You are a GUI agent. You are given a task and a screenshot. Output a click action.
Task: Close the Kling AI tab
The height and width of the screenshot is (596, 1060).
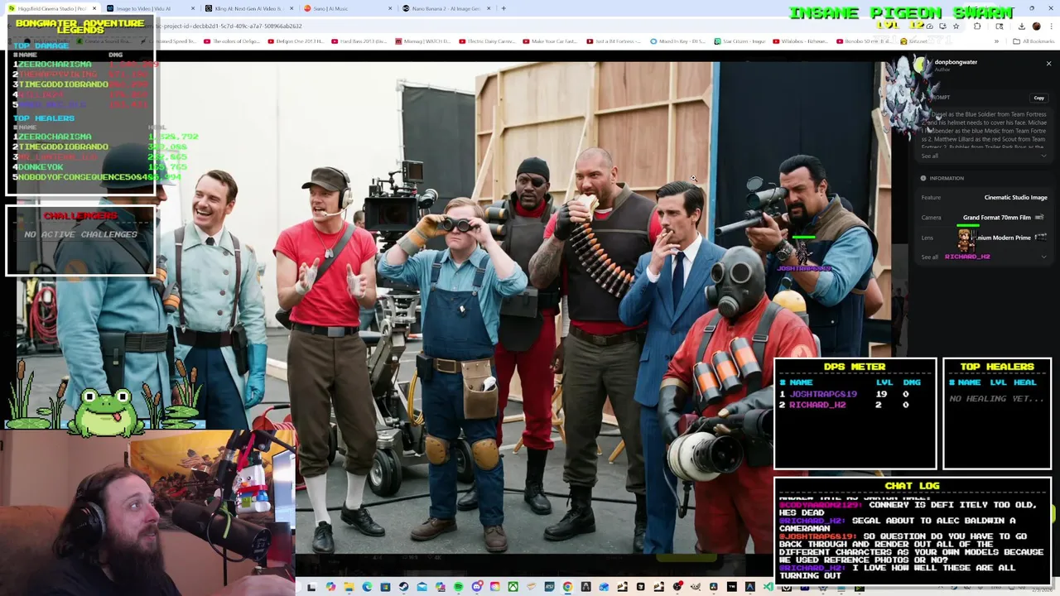pyautogui.click(x=291, y=8)
